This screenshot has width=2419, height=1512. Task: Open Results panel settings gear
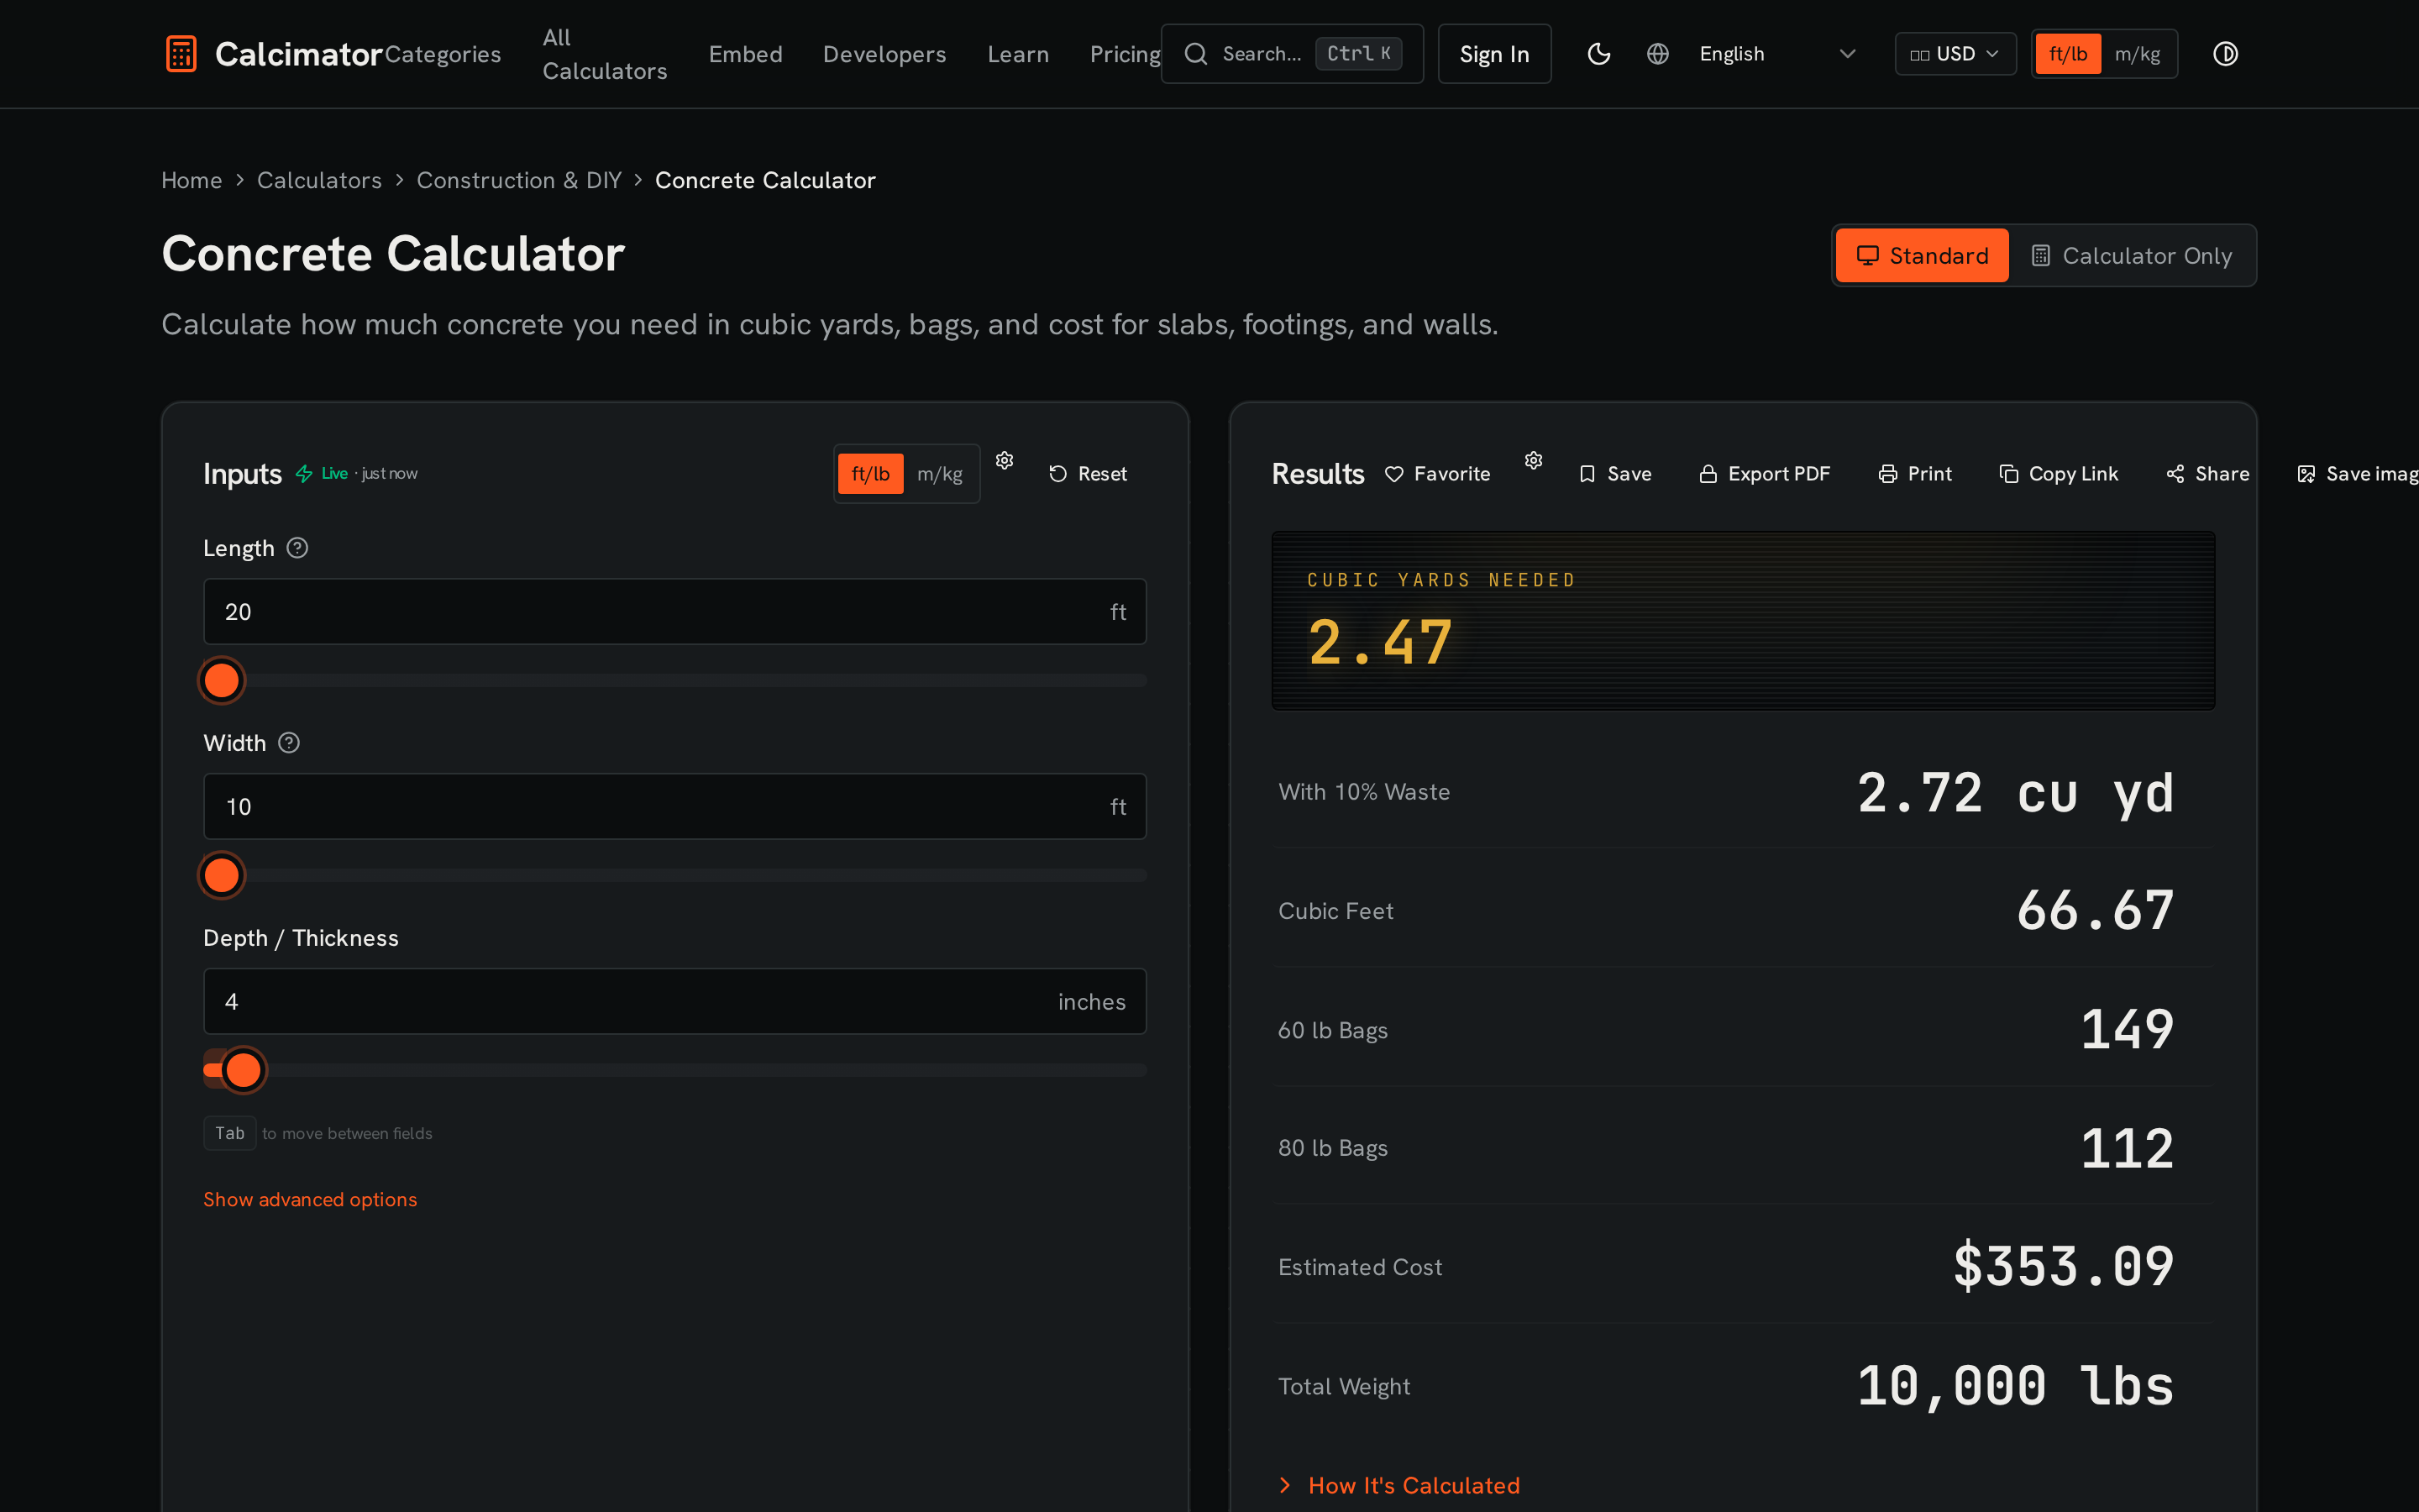point(1534,460)
